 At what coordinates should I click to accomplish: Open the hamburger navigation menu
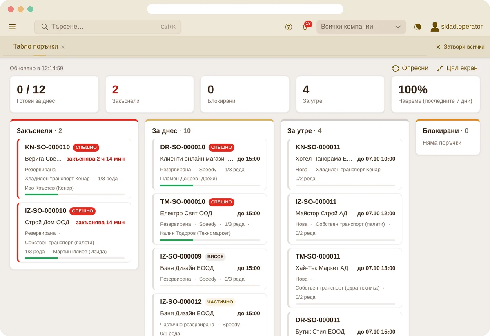(x=12, y=27)
